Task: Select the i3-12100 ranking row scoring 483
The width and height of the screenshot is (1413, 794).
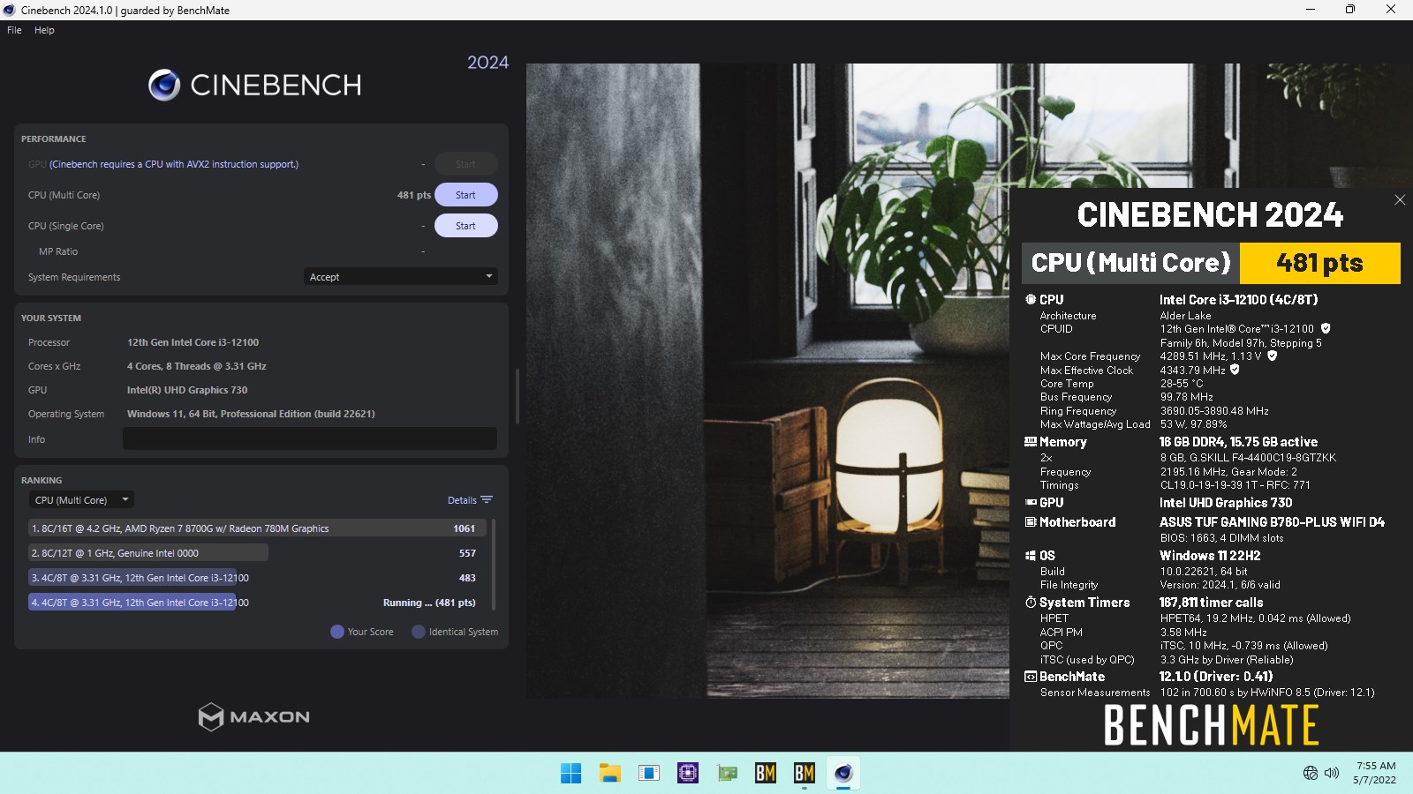Action: click(257, 578)
